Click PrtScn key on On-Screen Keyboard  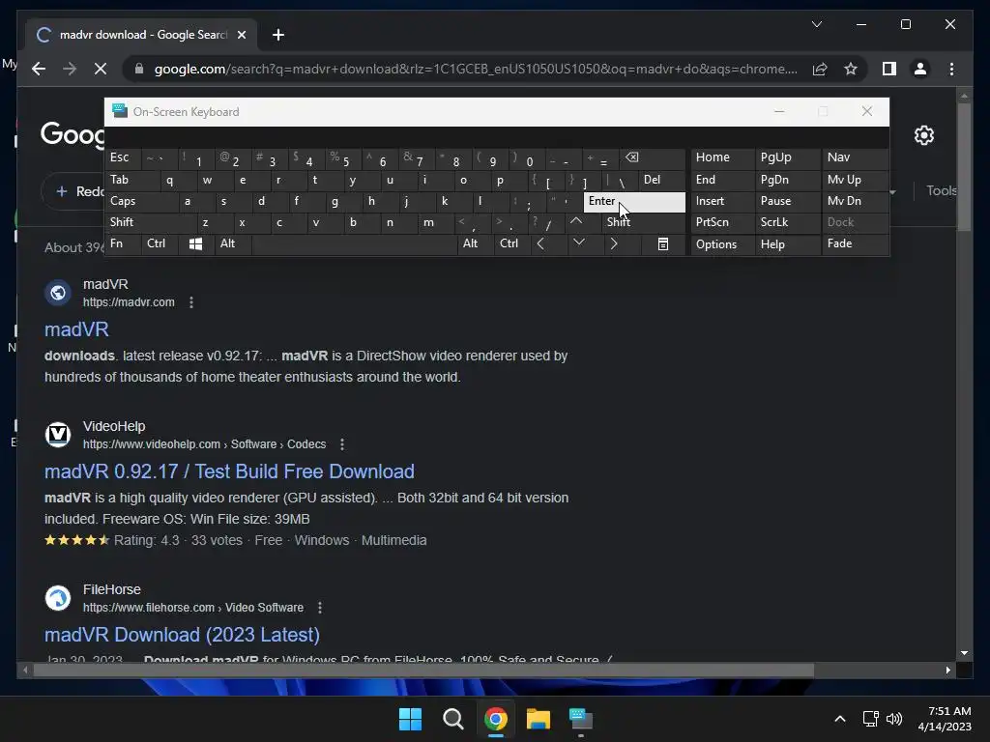pos(722,222)
